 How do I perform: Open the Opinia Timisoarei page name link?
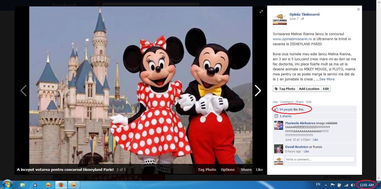pyautogui.click(x=304, y=14)
